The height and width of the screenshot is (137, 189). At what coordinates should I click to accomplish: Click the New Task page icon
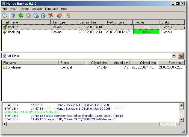click(x=5, y=16)
